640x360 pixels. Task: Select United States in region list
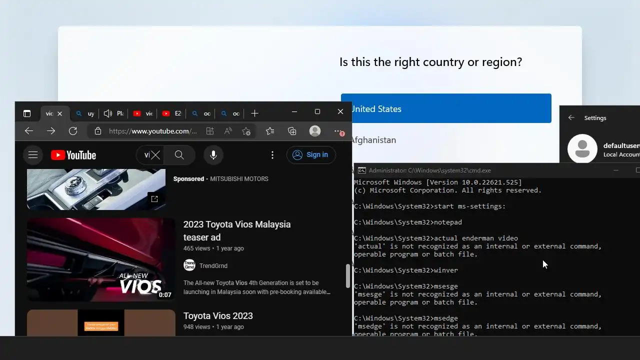tap(446, 108)
